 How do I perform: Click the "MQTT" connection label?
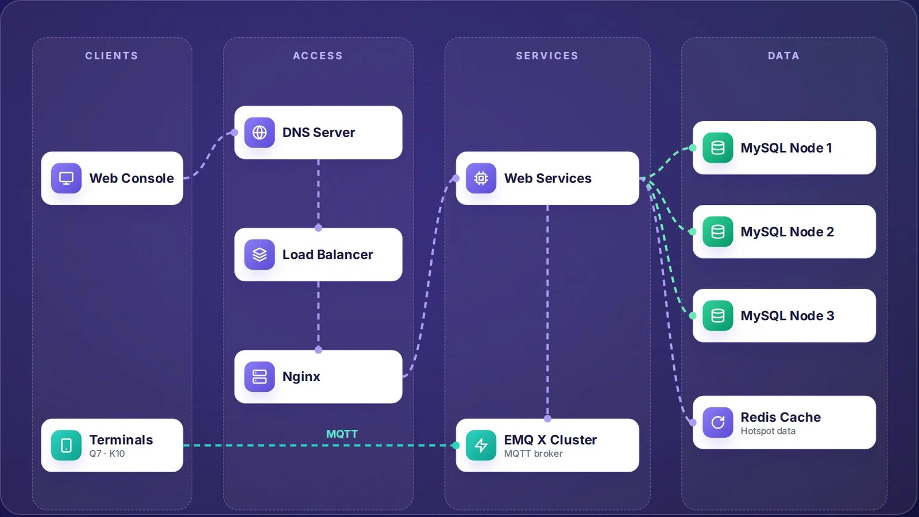click(x=342, y=434)
